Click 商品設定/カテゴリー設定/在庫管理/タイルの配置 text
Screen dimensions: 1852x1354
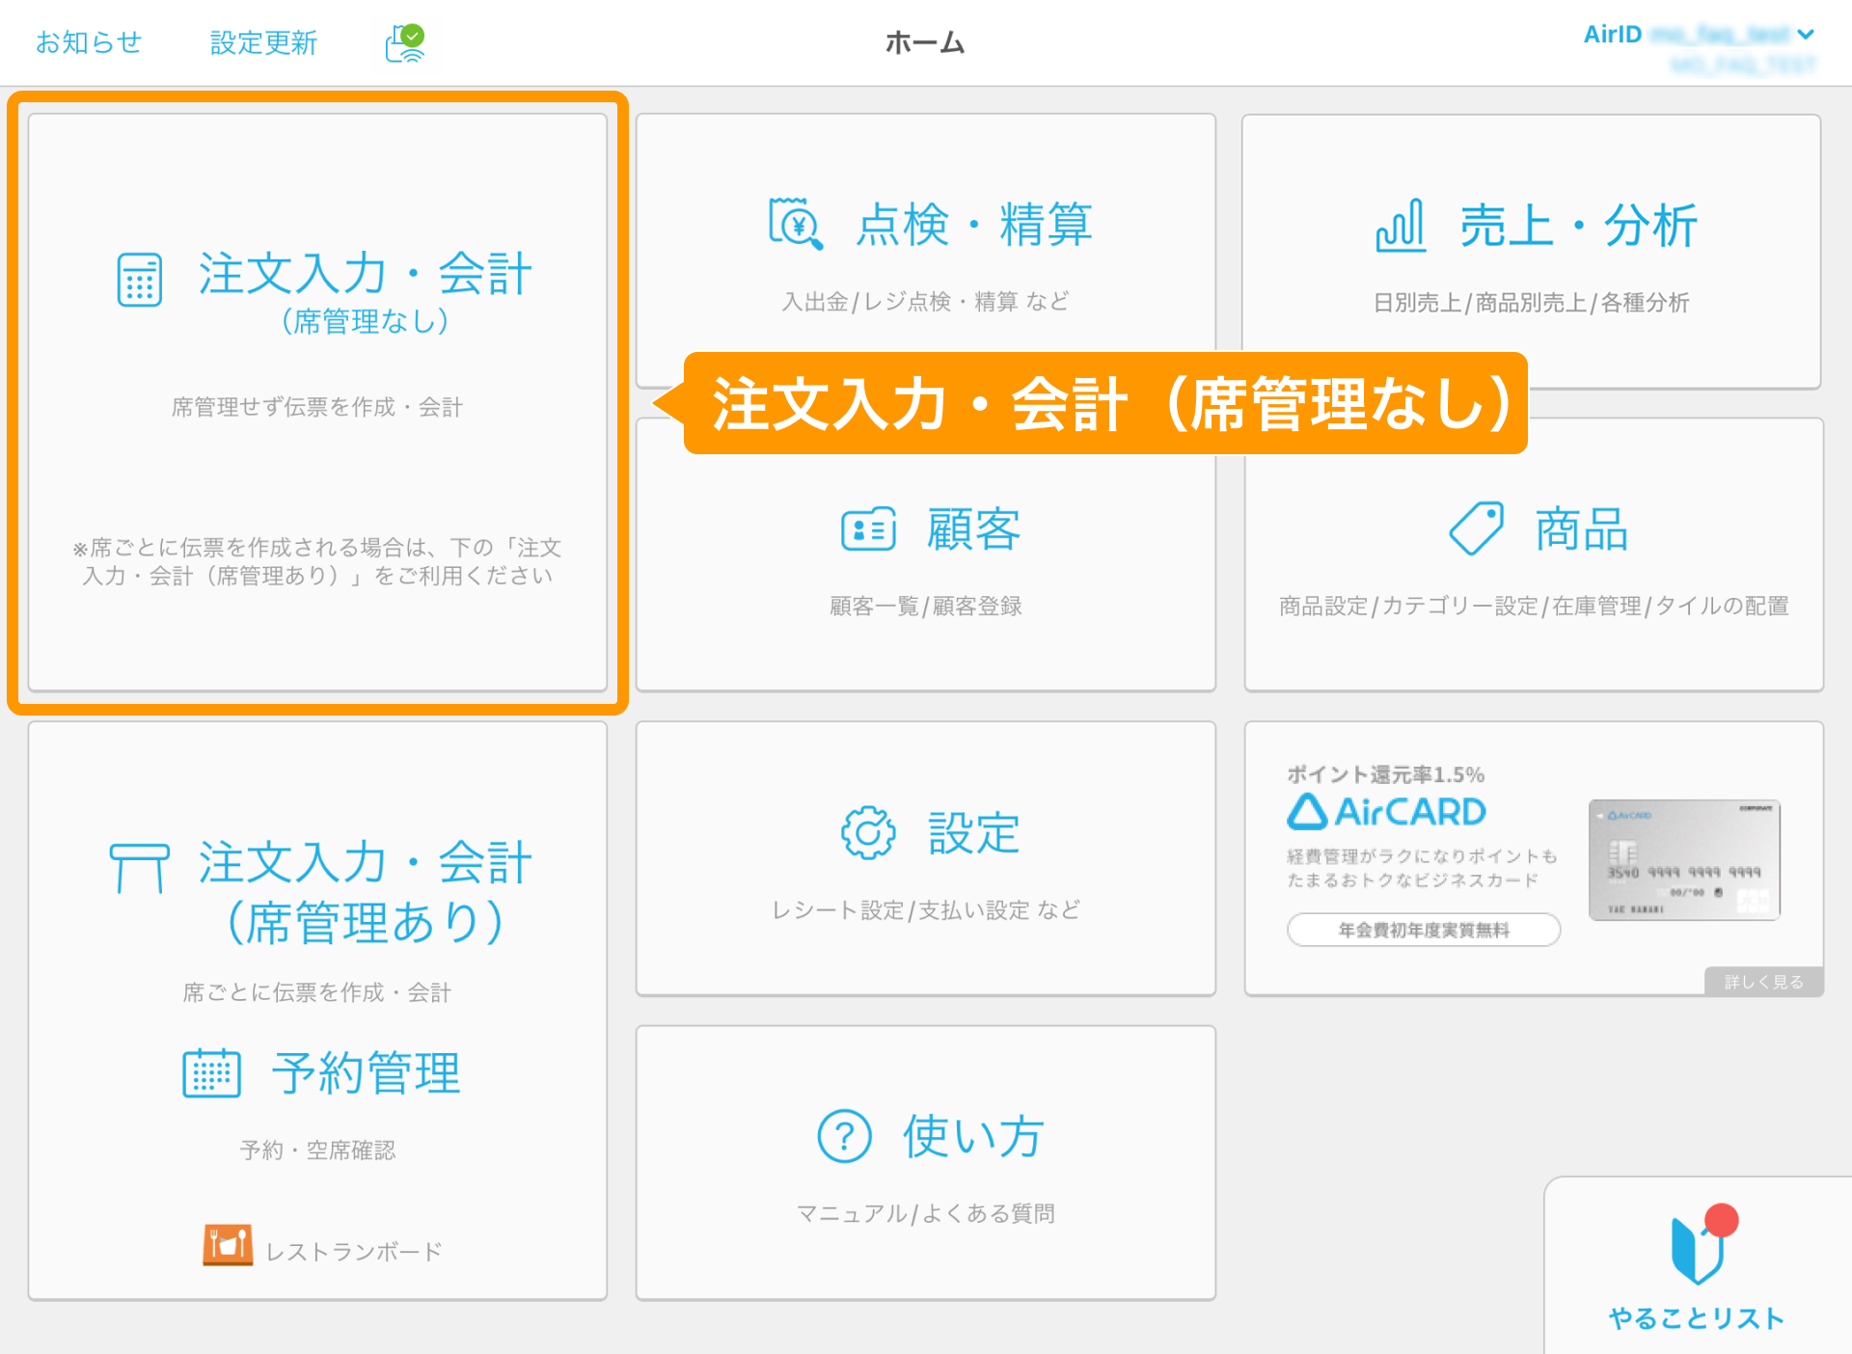tap(1534, 606)
